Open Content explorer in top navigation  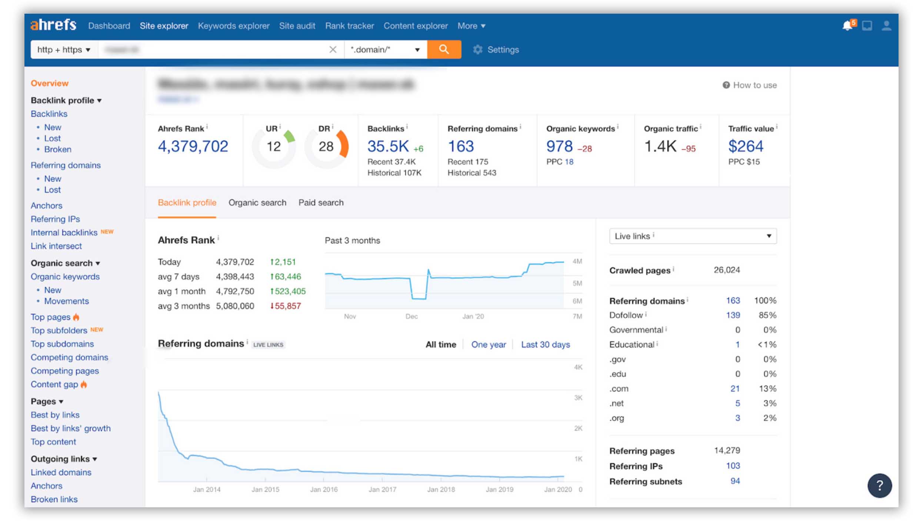pyautogui.click(x=416, y=26)
